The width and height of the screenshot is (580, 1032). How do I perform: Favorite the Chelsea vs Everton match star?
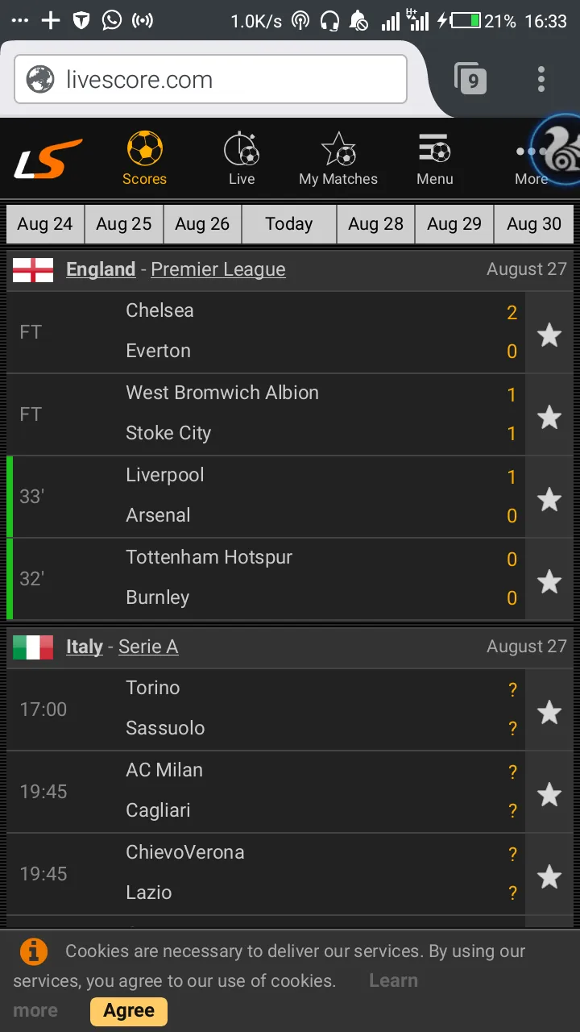549,334
